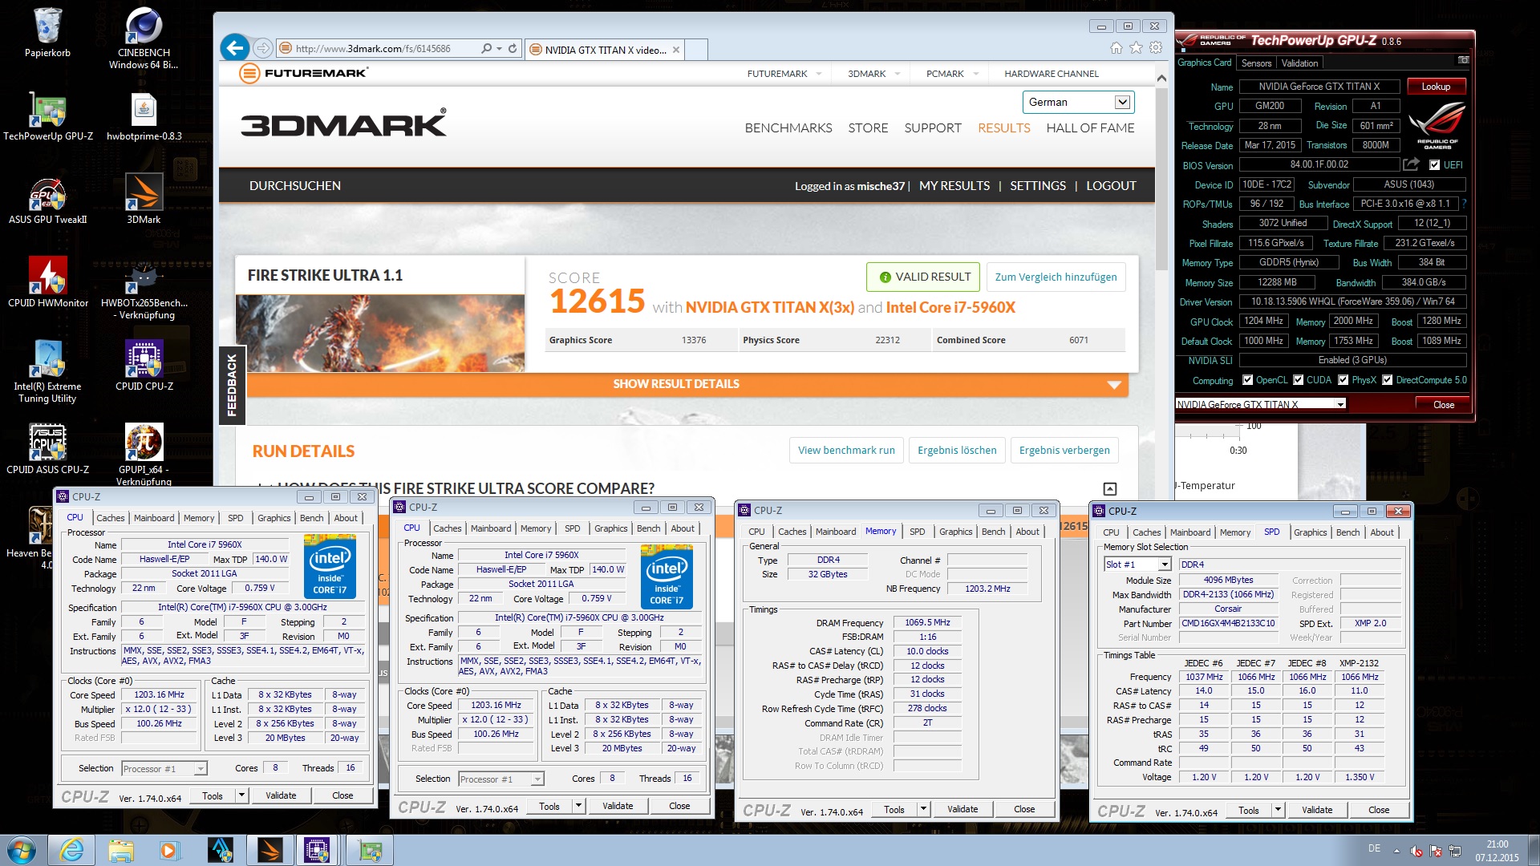Click the Lookup button in GPU-Z

(x=1436, y=87)
